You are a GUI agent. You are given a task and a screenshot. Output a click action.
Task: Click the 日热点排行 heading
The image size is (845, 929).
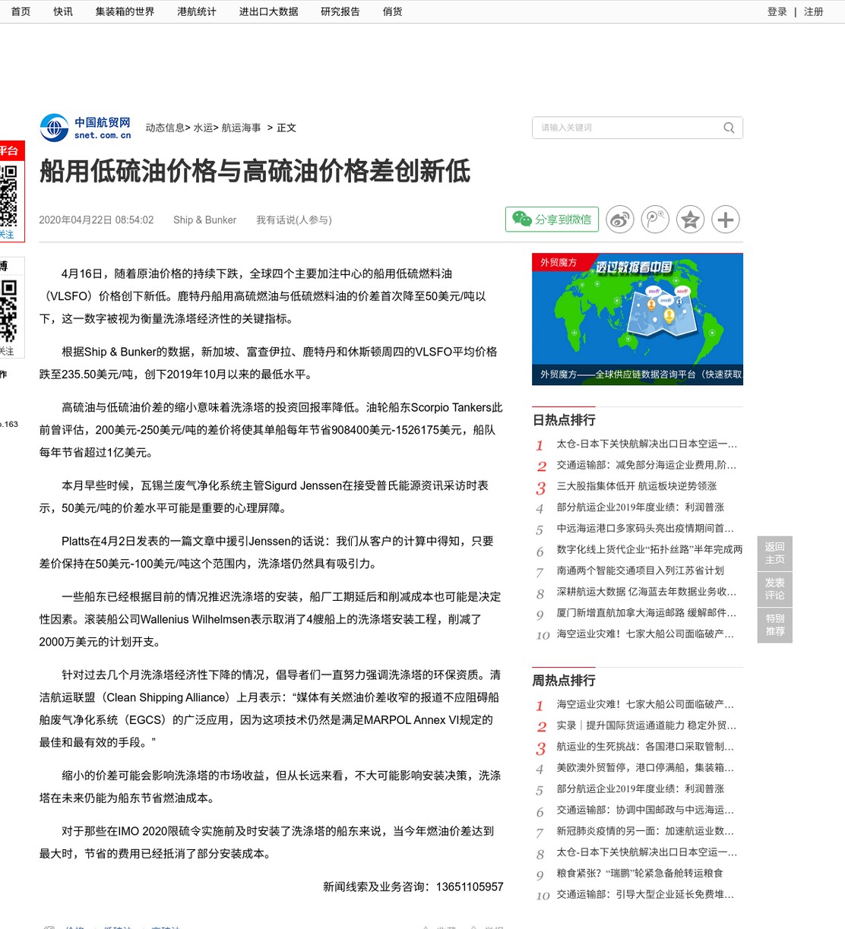(x=564, y=420)
